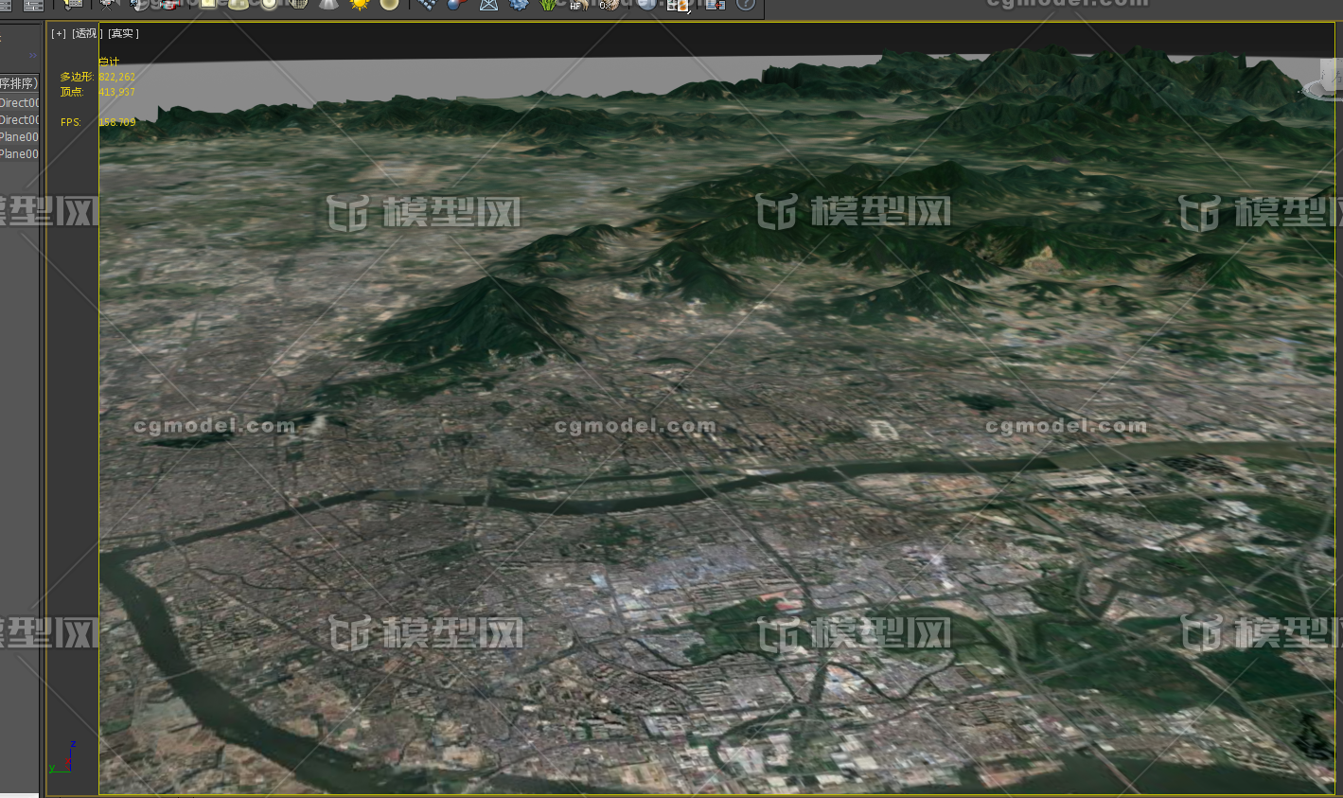1343x798 pixels.
Task: Click the red-blue spheres icon in toolbar
Action: [x=457, y=4]
